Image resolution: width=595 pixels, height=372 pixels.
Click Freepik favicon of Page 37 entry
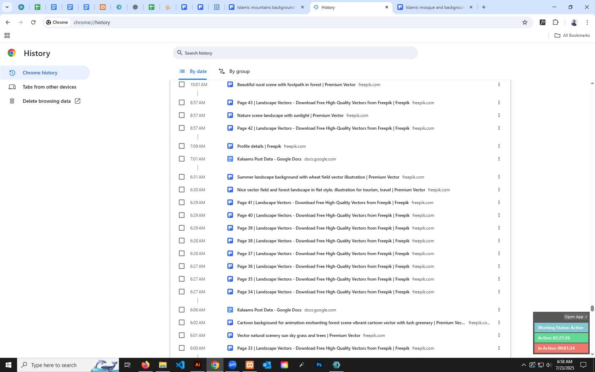coord(230,253)
